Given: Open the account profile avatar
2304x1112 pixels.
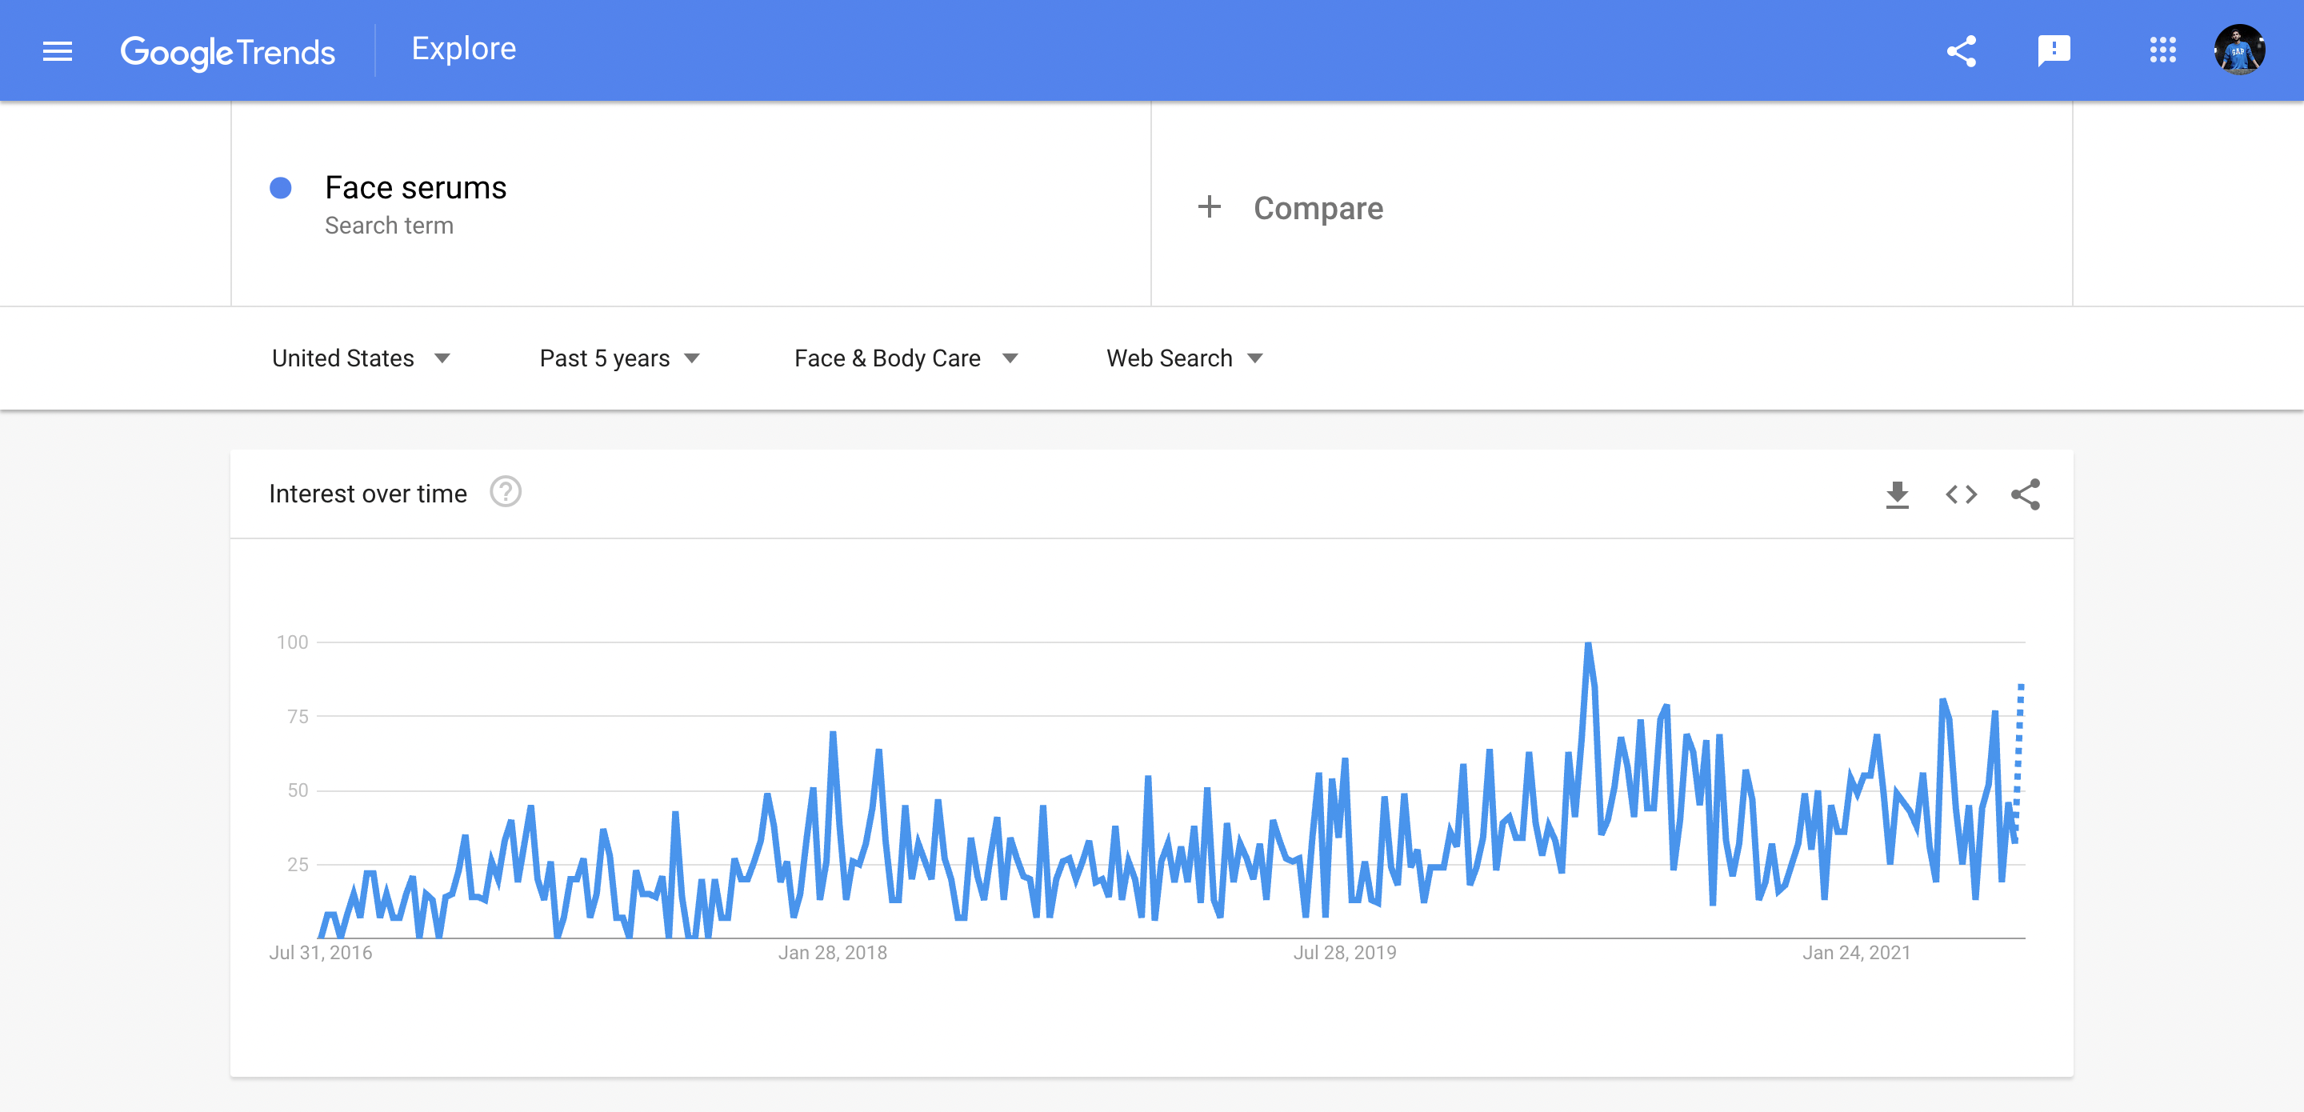Looking at the screenshot, I should [2238, 50].
